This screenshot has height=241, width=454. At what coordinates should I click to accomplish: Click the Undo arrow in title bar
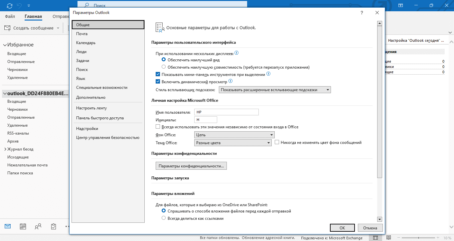coord(20,6)
